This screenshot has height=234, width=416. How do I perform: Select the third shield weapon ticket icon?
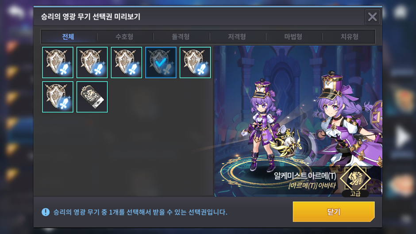(126, 62)
